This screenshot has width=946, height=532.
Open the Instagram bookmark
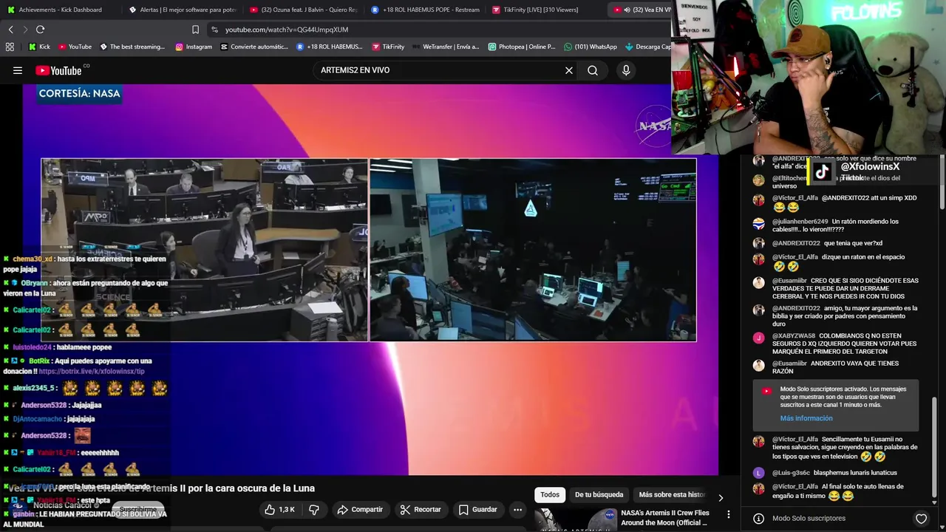click(x=194, y=47)
